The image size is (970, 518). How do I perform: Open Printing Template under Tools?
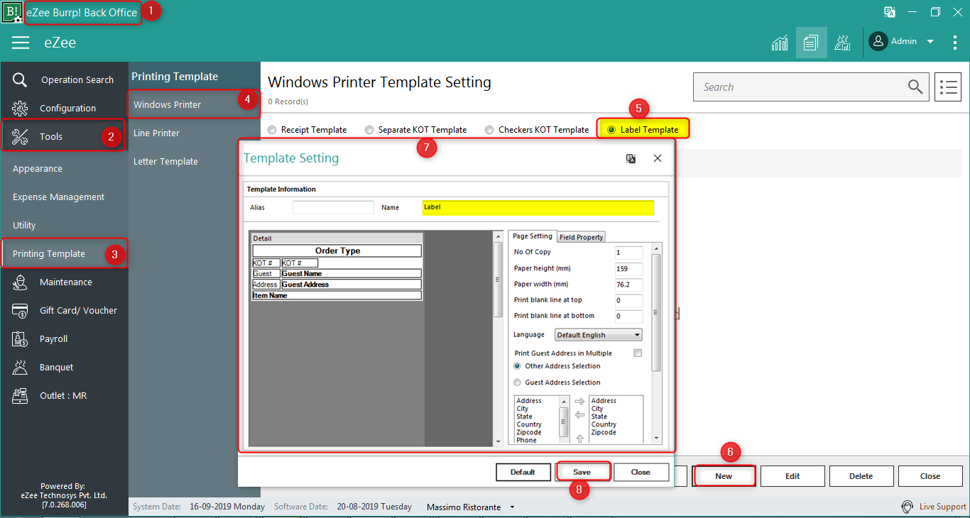[64, 253]
